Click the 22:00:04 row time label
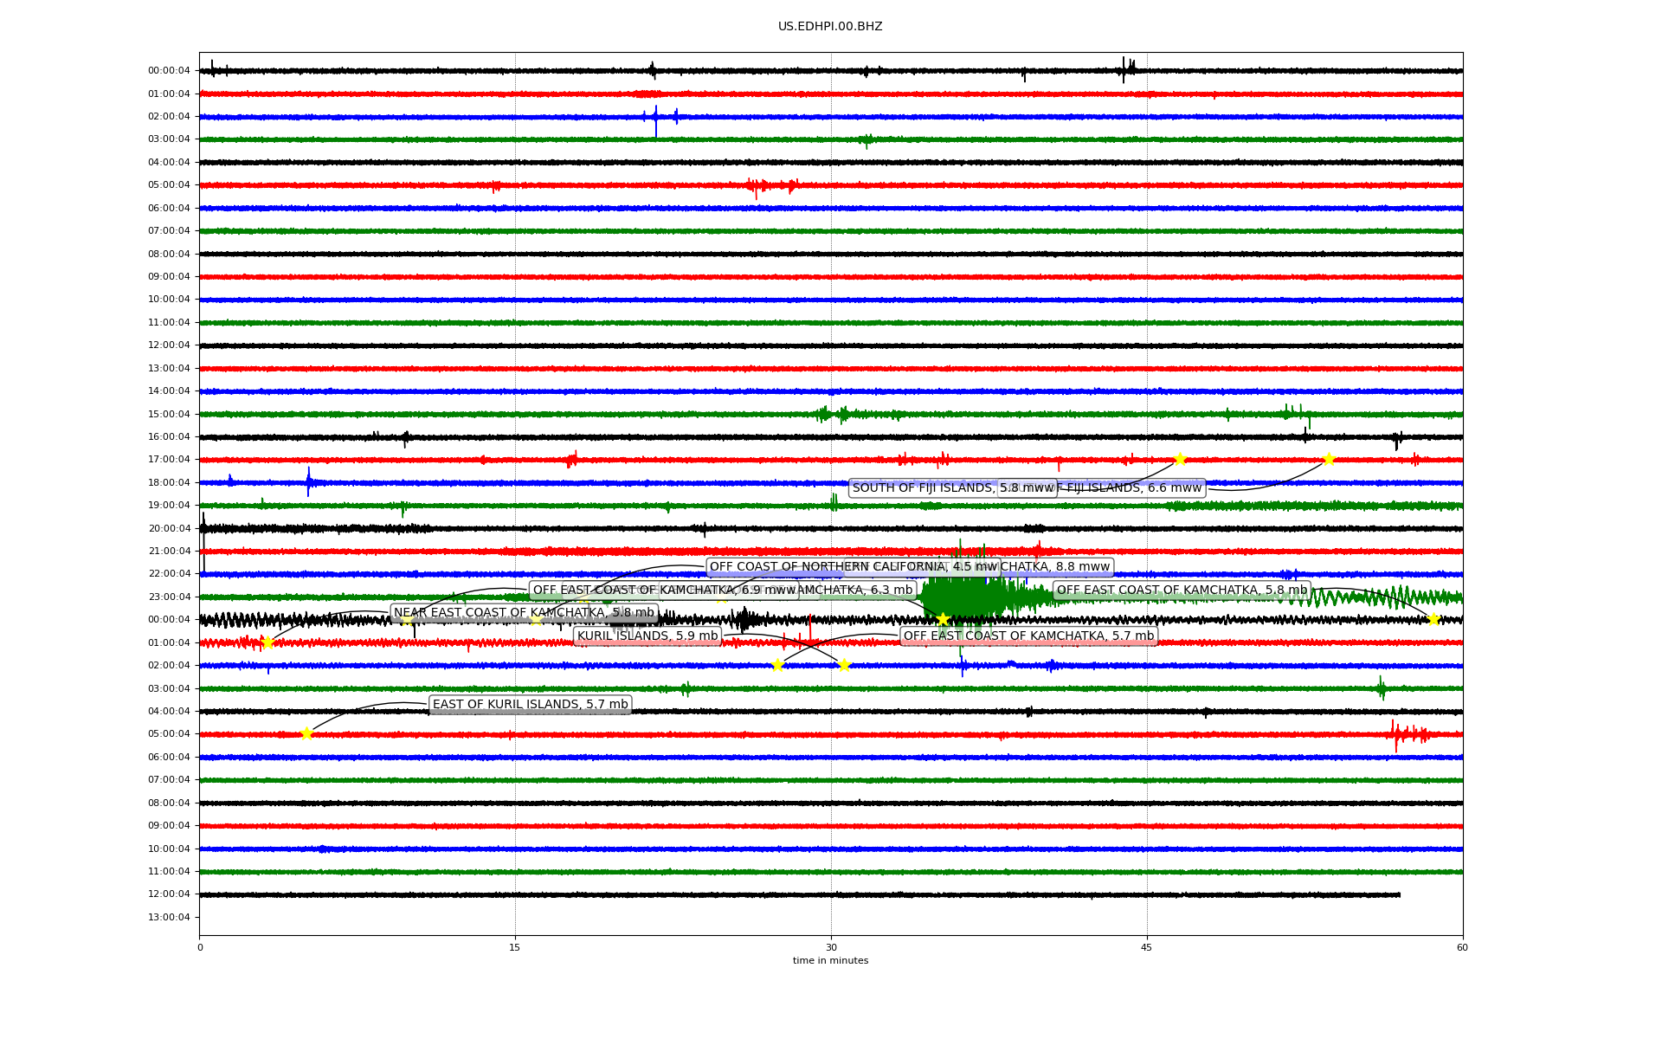The height and width of the screenshot is (1039, 1662). point(169,574)
